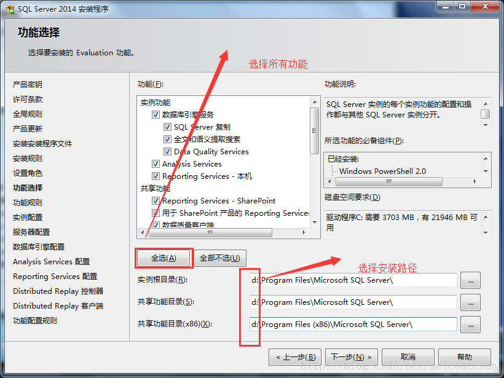Image resolution: width=504 pixels, height=378 pixels.
Task: Browse for shared feature directory (x86) path
Action: pos(471,325)
